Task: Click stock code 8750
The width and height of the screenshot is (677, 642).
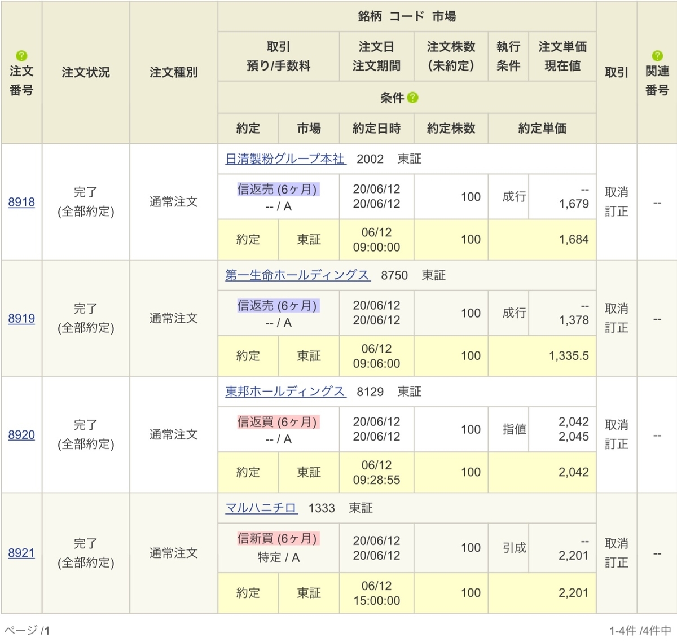Action: (394, 275)
